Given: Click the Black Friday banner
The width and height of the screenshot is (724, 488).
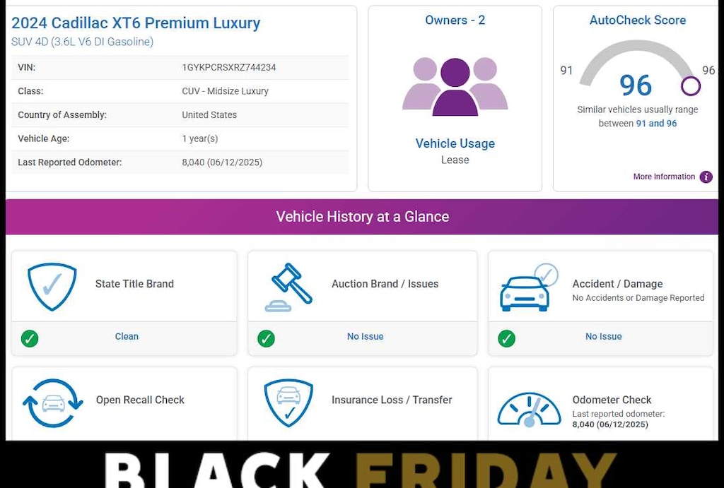Looking at the screenshot, I should (x=362, y=466).
